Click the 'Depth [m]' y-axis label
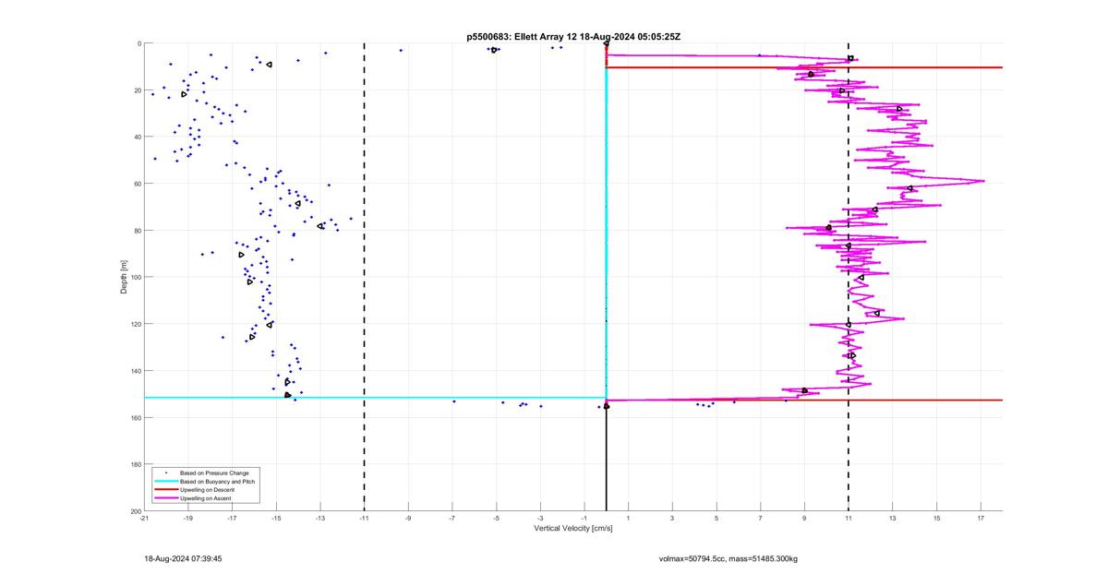Viewport: 1108px width, 574px height. tap(124, 277)
